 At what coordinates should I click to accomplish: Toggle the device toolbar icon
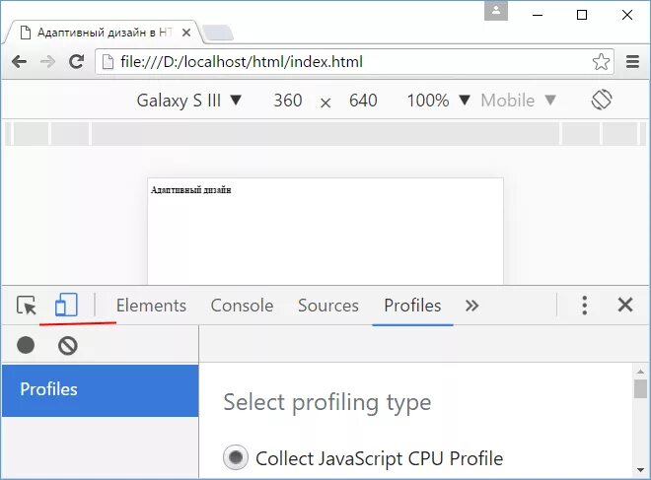coord(66,305)
